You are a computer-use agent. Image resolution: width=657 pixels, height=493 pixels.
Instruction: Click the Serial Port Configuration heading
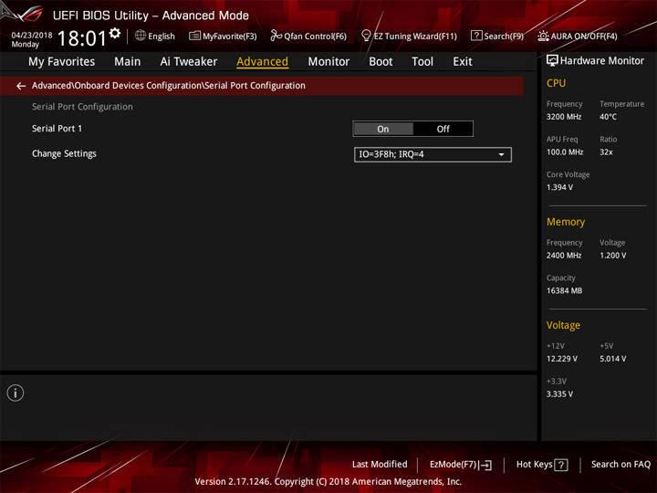coord(82,107)
